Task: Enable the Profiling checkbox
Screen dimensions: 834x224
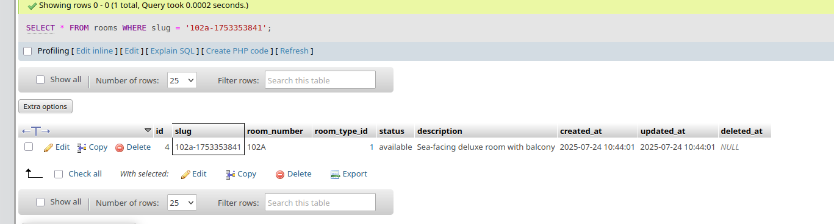Action: (27, 51)
